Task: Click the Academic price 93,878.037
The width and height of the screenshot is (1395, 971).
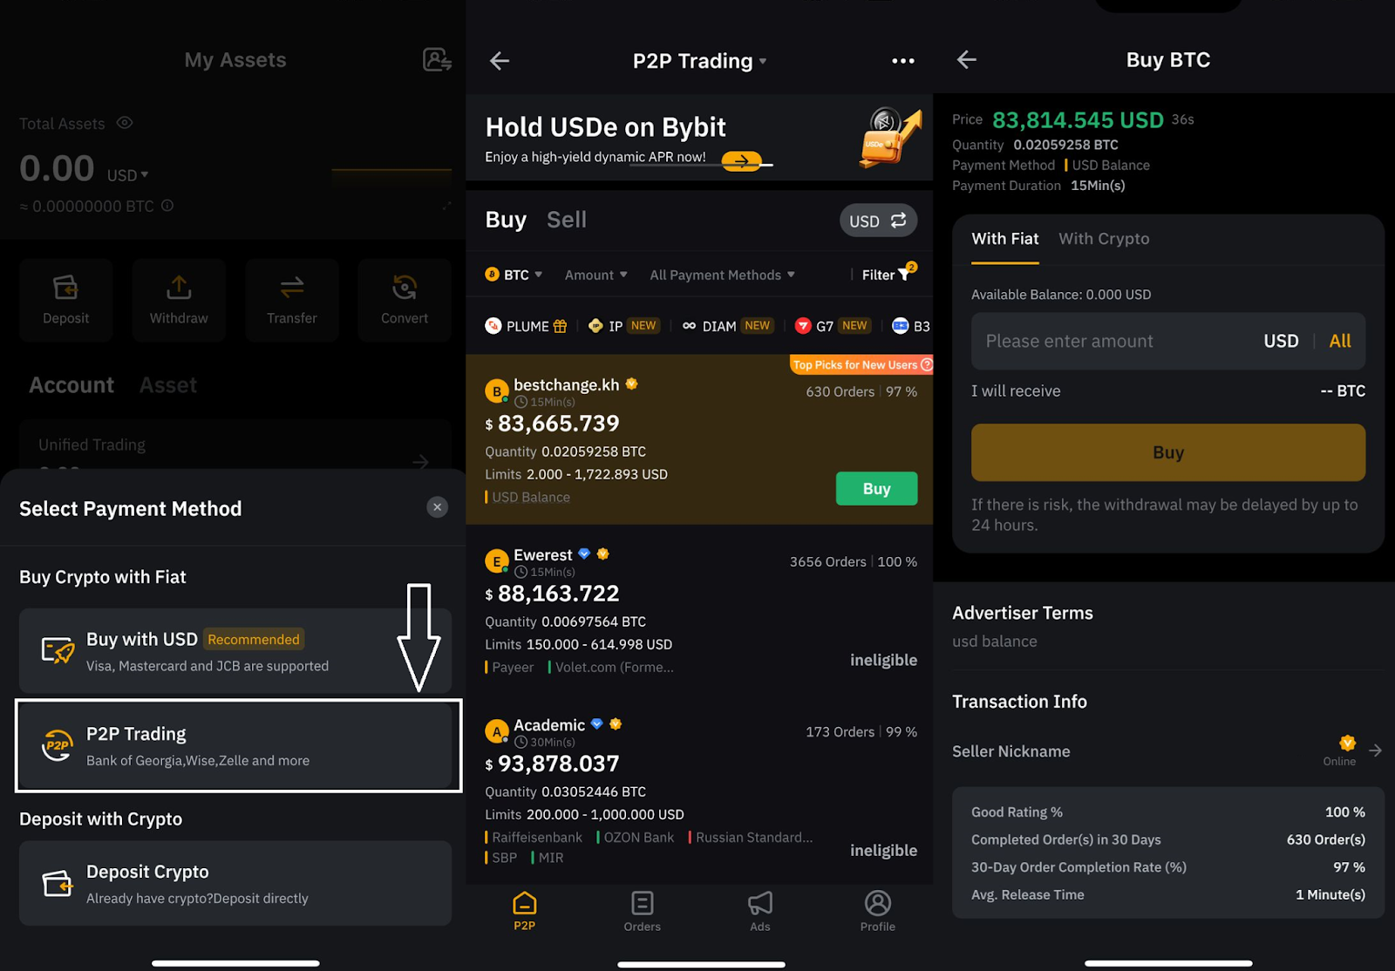Action: [x=558, y=764]
